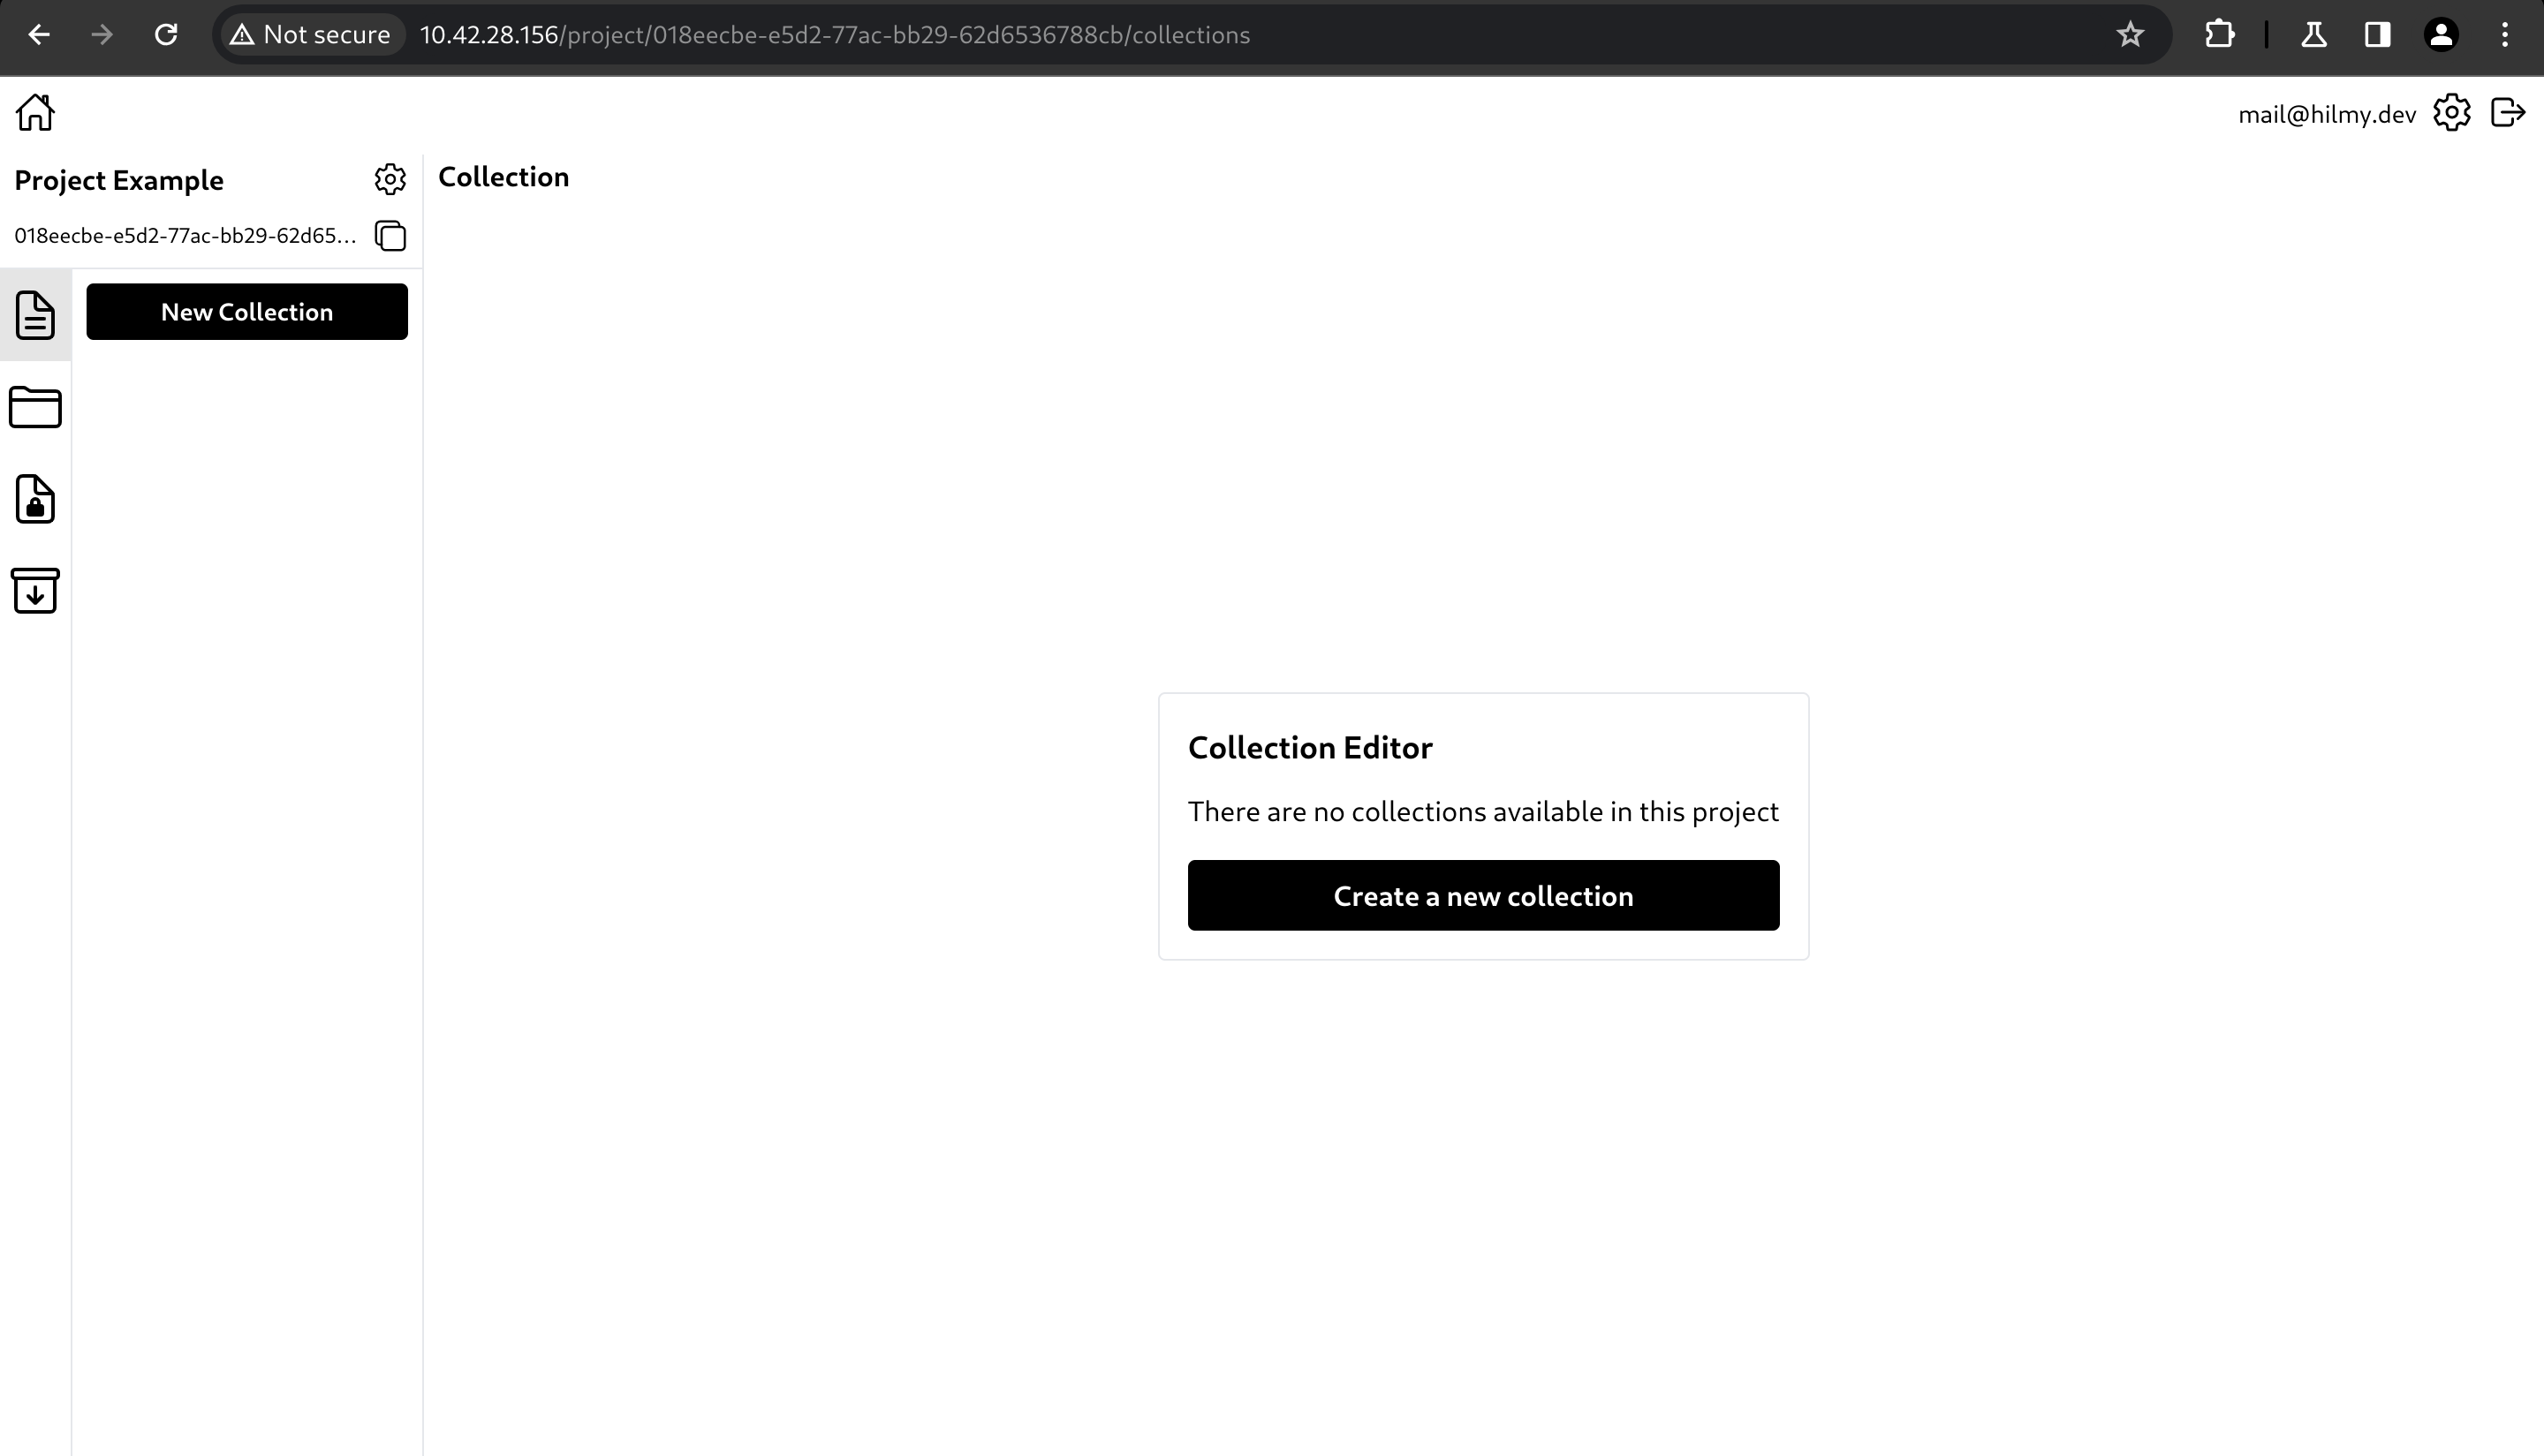The width and height of the screenshot is (2544, 1456).
Task: Bookmark this page with the star icon
Action: tap(2130, 34)
